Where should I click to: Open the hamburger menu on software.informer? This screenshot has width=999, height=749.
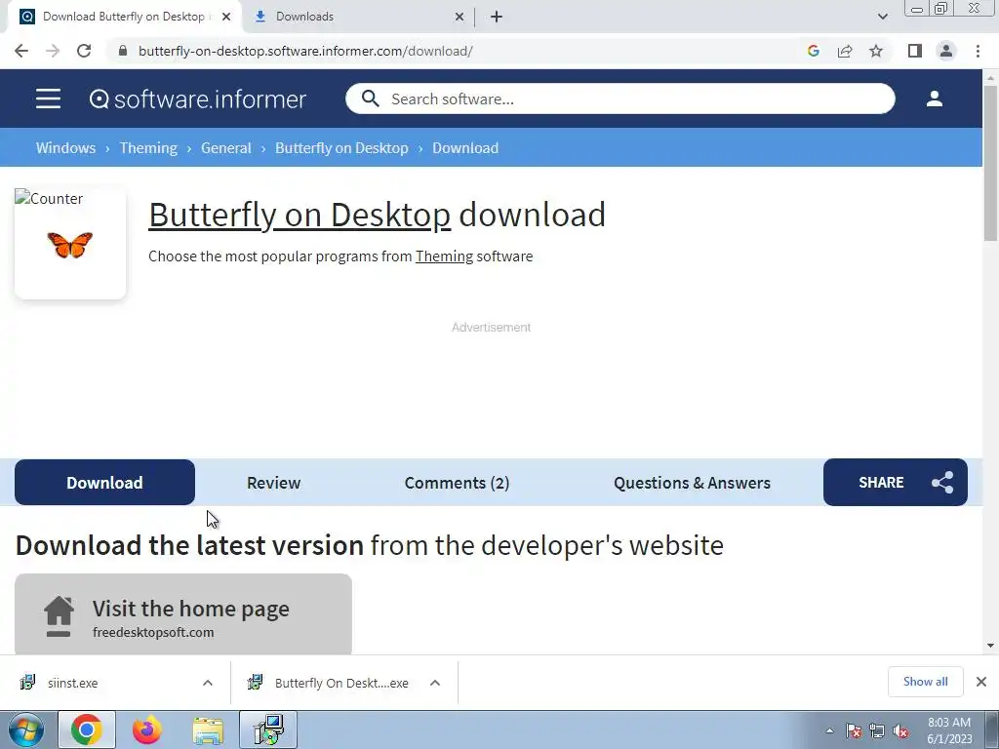49,99
